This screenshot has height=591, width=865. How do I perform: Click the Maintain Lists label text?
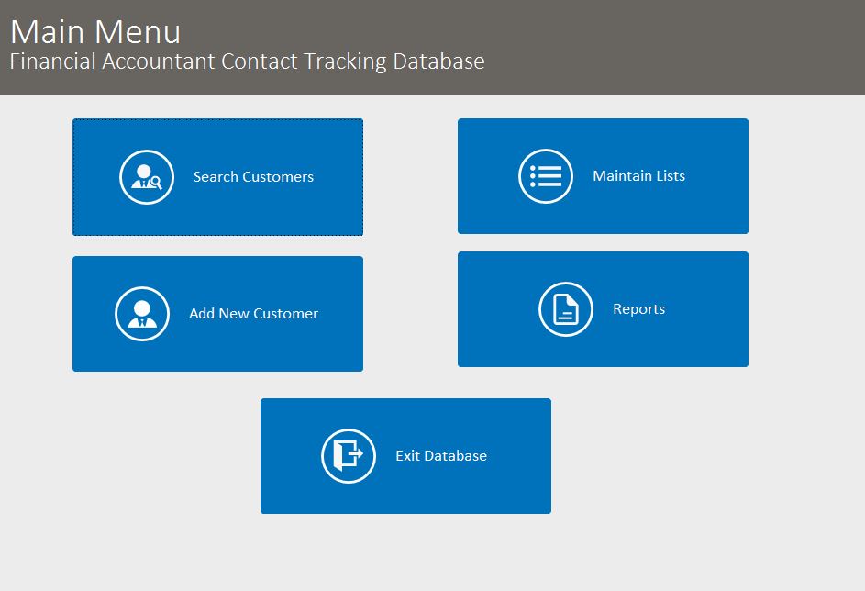click(x=638, y=175)
